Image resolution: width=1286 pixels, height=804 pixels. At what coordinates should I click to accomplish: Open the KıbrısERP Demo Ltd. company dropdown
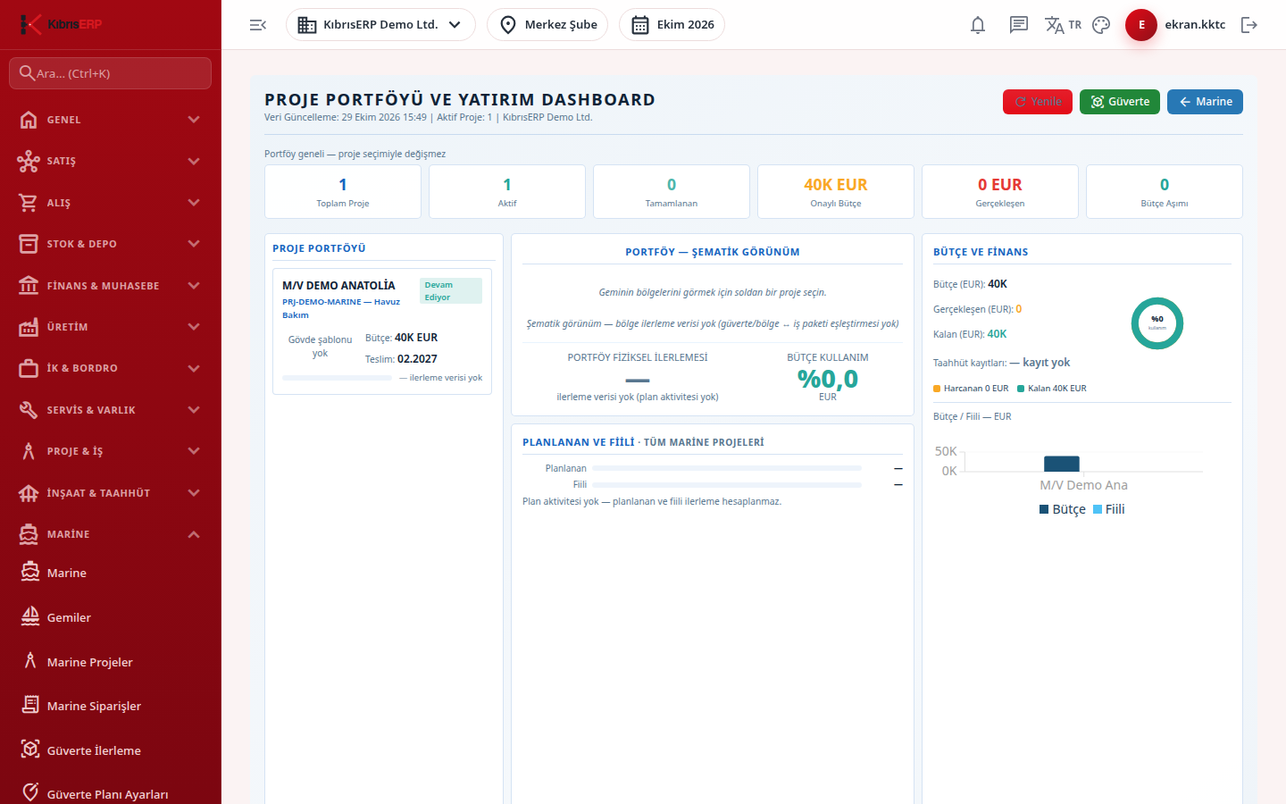tap(380, 25)
